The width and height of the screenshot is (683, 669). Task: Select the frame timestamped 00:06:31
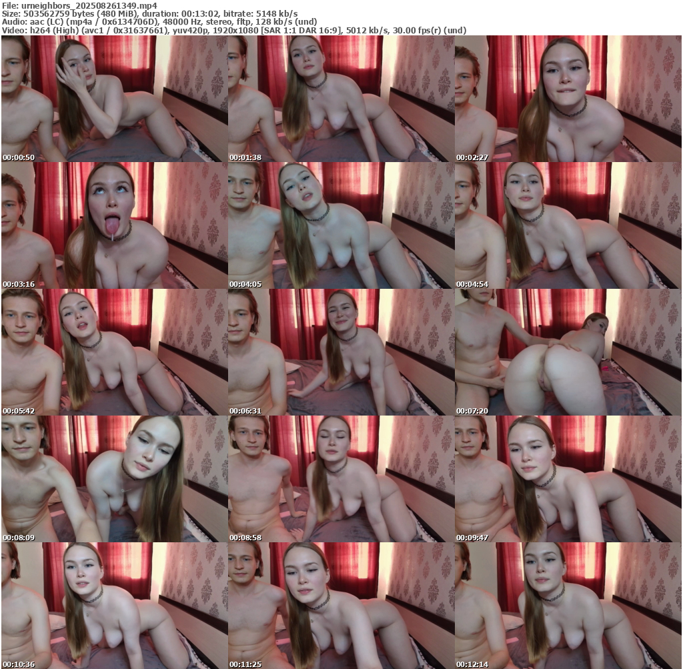coord(341,352)
